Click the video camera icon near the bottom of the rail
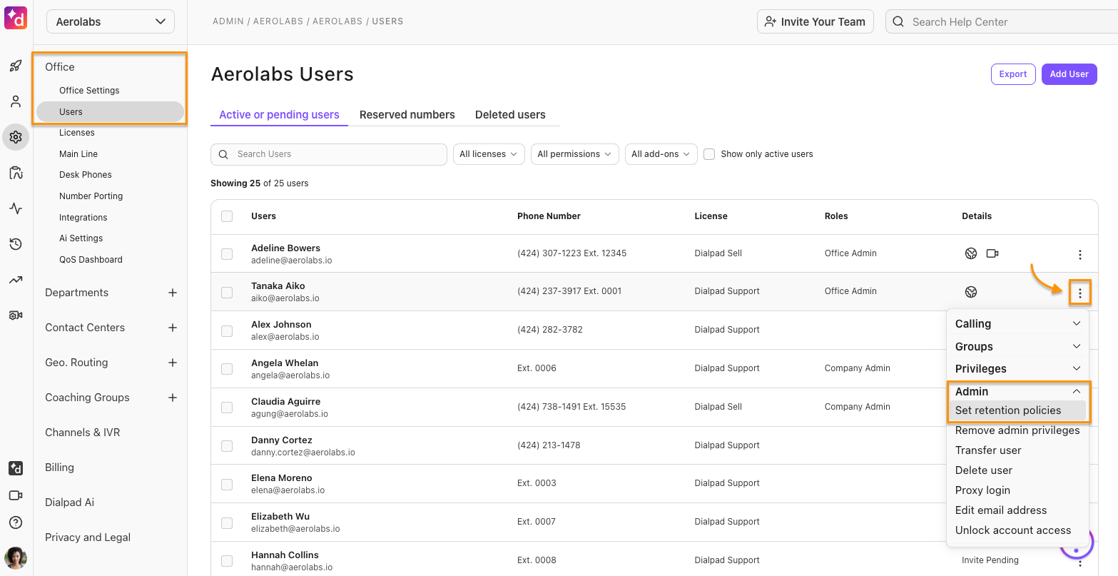Image resolution: width=1118 pixels, height=576 pixels. click(16, 495)
